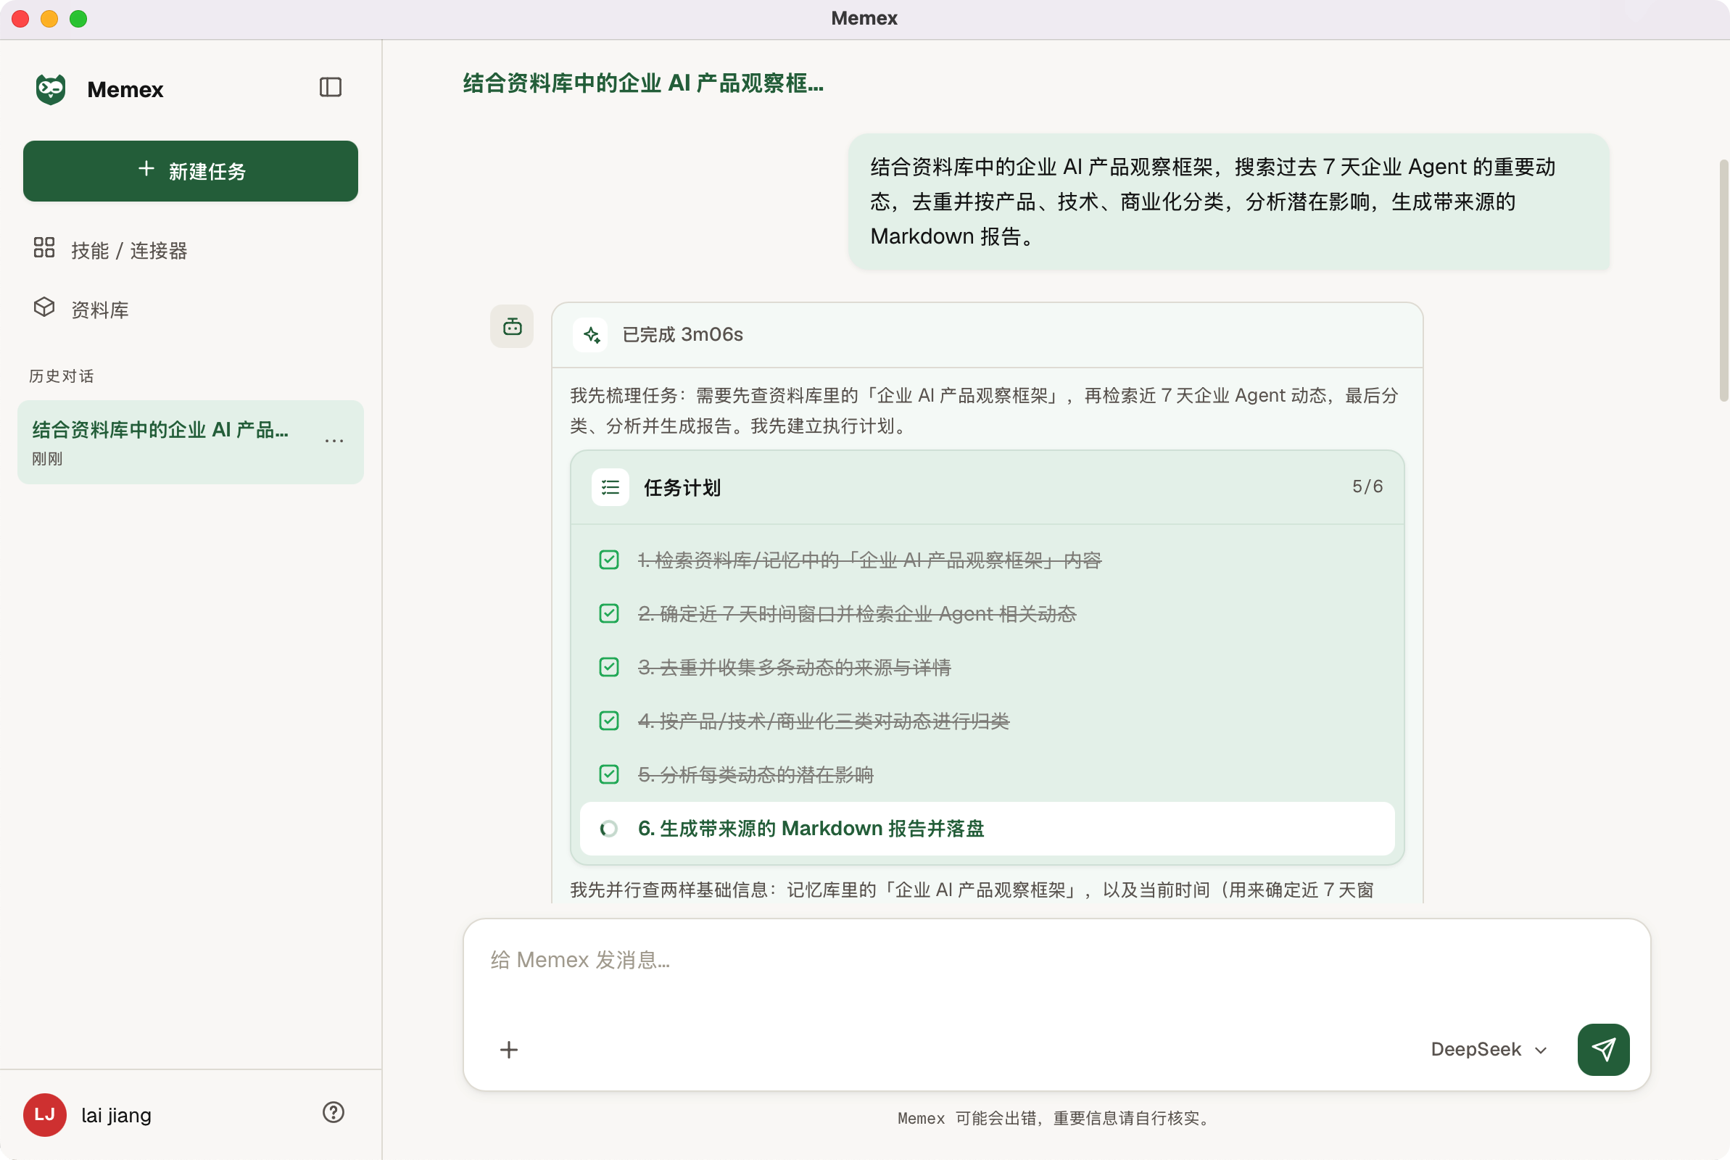Collapse the 已完成 3m06s header
Viewport: 1730px width, 1160px height.
click(x=987, y=335)
